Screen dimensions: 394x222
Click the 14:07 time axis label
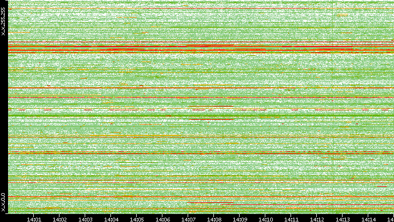(188, 219)
